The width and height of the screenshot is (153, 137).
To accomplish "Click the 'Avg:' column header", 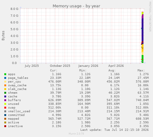I will coord(112,71).
